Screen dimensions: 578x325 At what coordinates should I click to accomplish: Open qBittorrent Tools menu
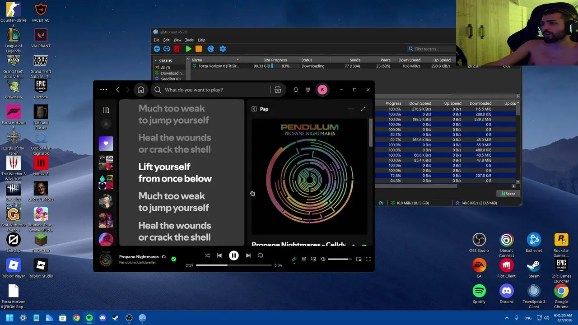point(189,40)
